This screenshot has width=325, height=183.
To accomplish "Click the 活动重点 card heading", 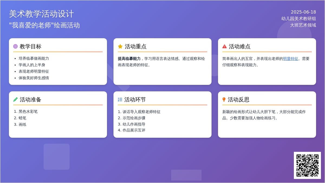I will (136, 46).
